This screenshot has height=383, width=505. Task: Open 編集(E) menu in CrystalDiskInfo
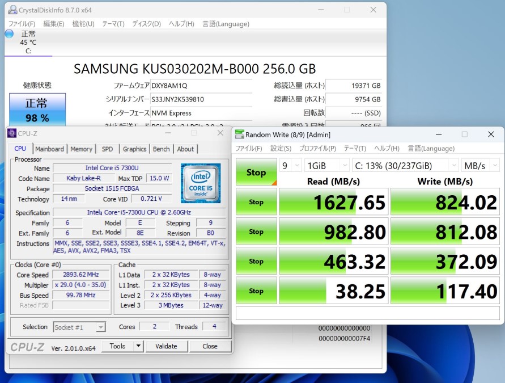[54, 24]
